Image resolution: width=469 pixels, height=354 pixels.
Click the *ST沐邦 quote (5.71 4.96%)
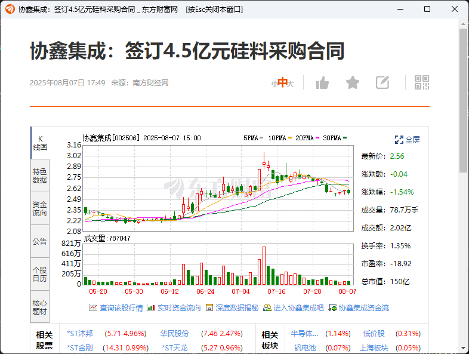coord(125,333)
